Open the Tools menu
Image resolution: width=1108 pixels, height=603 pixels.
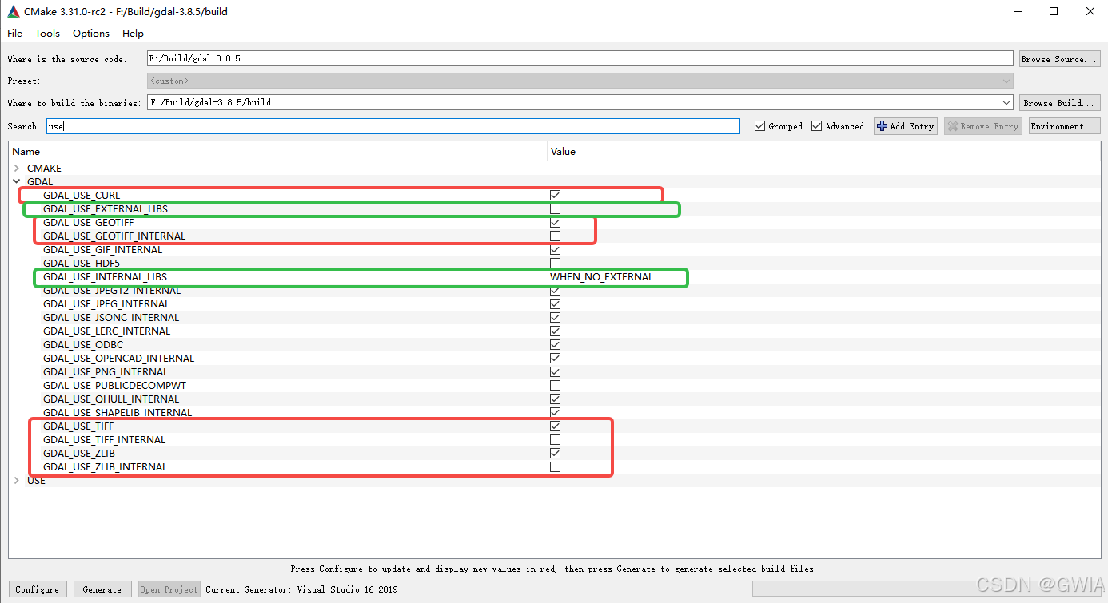pyautogui.click(x=47, y=34)
